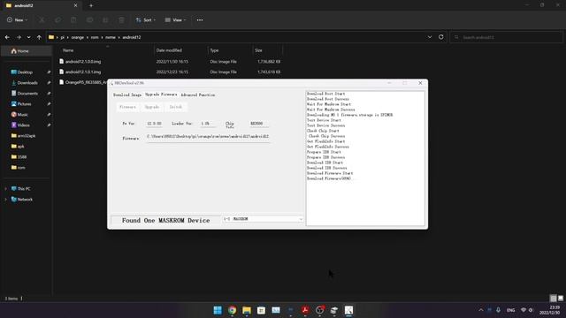Click 'Download Firmware Start' log line
The image size is (566, 318).
(x=330, y=173)
